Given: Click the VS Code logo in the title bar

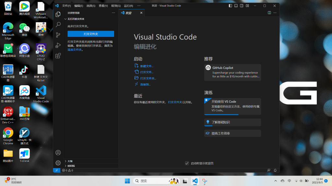Looking at the screenshot, I should (57, 6).
